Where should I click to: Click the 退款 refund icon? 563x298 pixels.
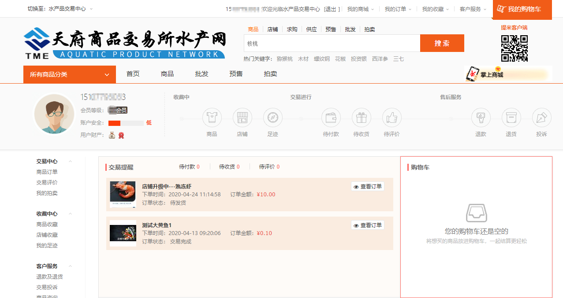481,118
